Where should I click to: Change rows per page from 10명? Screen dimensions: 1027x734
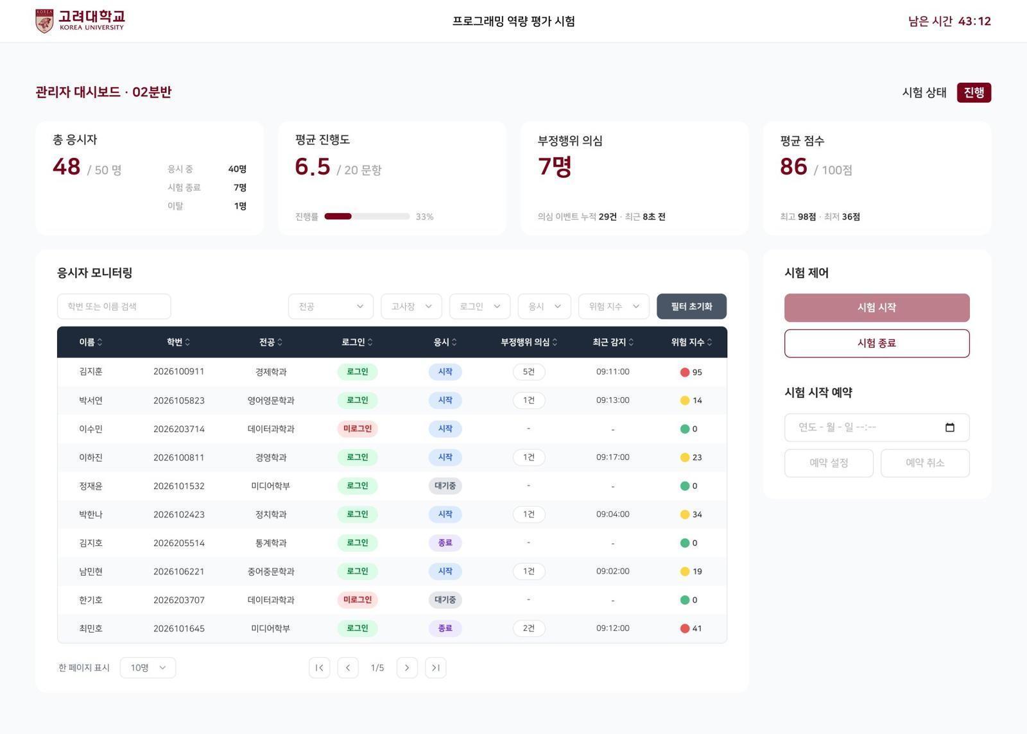148,668
